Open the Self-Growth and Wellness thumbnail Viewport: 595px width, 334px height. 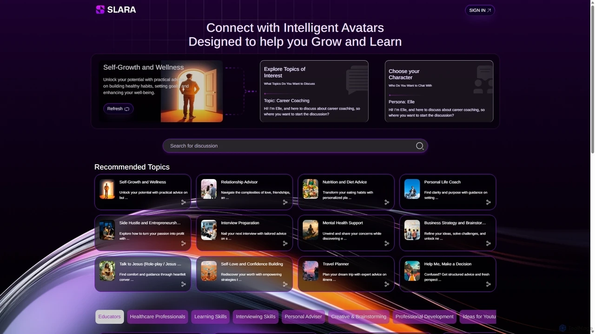click(x=107, y=189)
